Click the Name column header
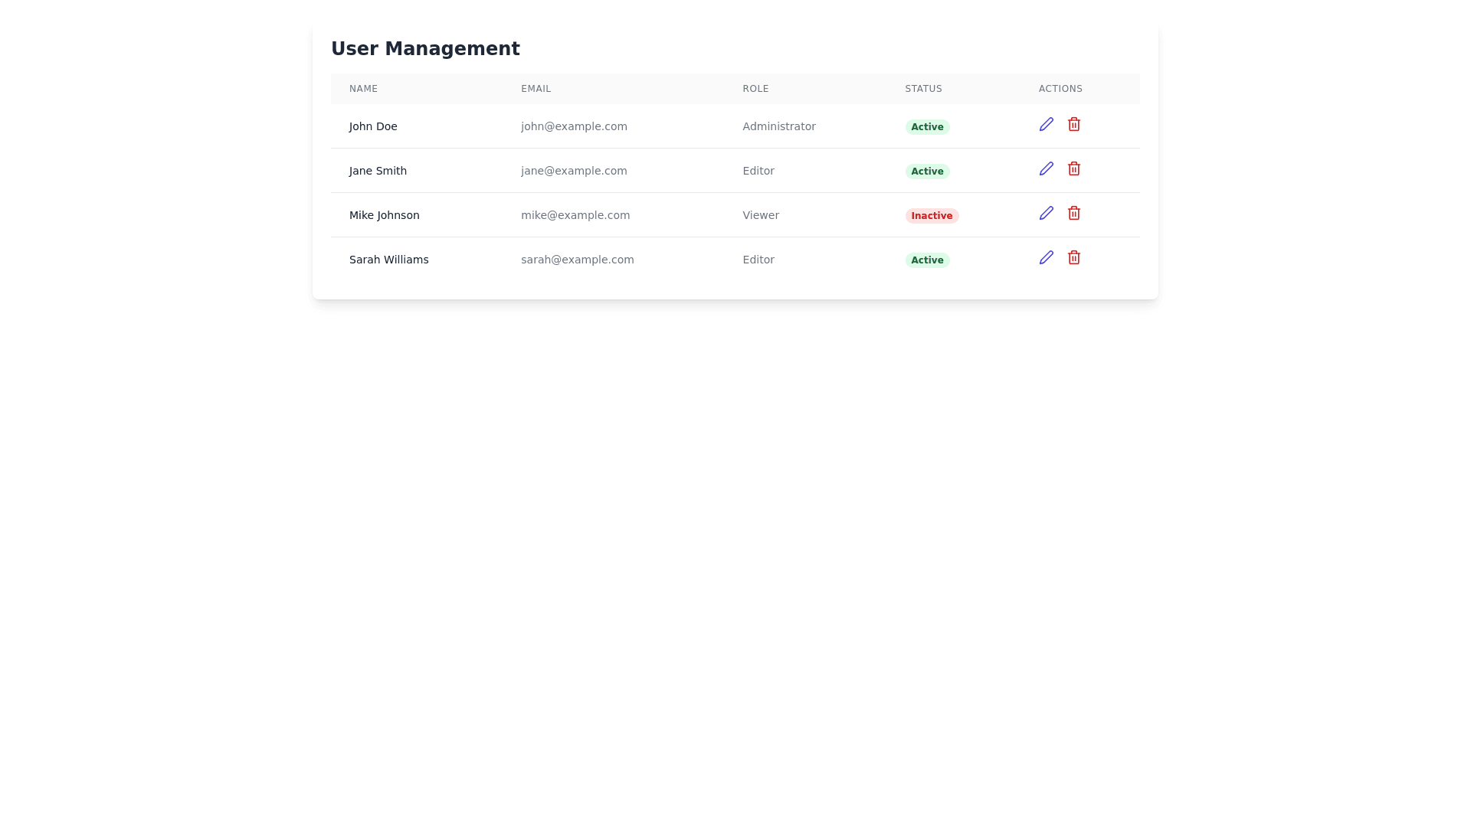Viewport: 1471px width, 827px height. [363, 89]
